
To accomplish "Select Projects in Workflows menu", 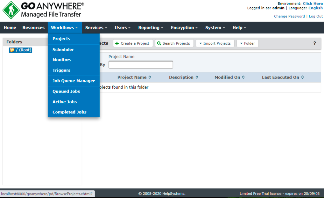I will pyautogui.click(x=74, y=39).
